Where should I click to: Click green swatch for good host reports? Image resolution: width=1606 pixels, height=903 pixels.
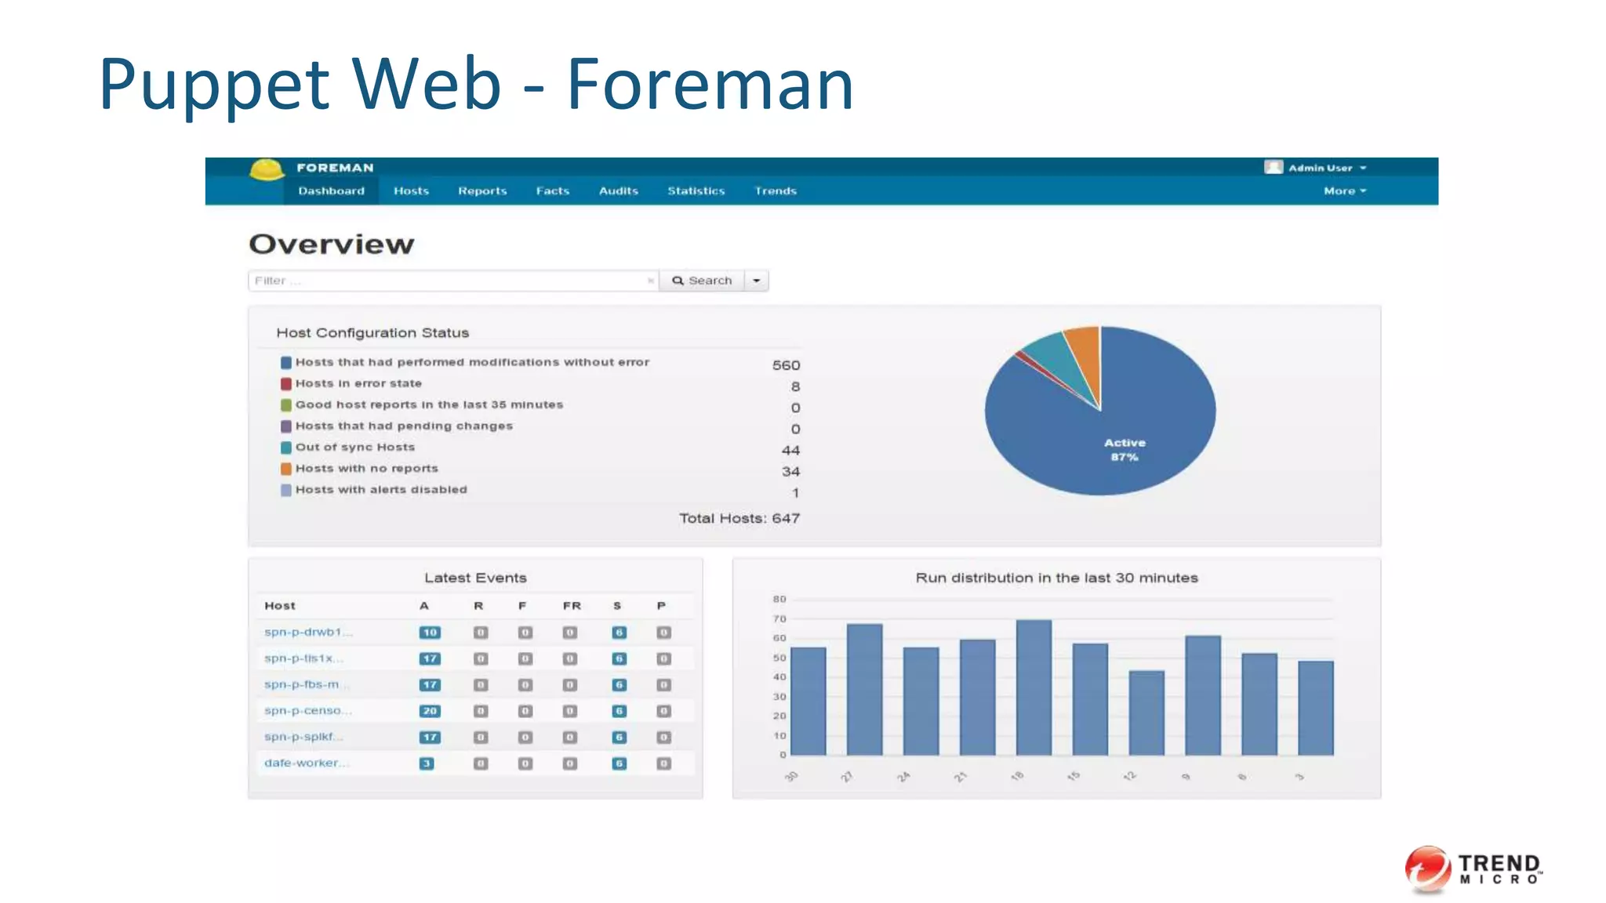[x=286, y=404]
